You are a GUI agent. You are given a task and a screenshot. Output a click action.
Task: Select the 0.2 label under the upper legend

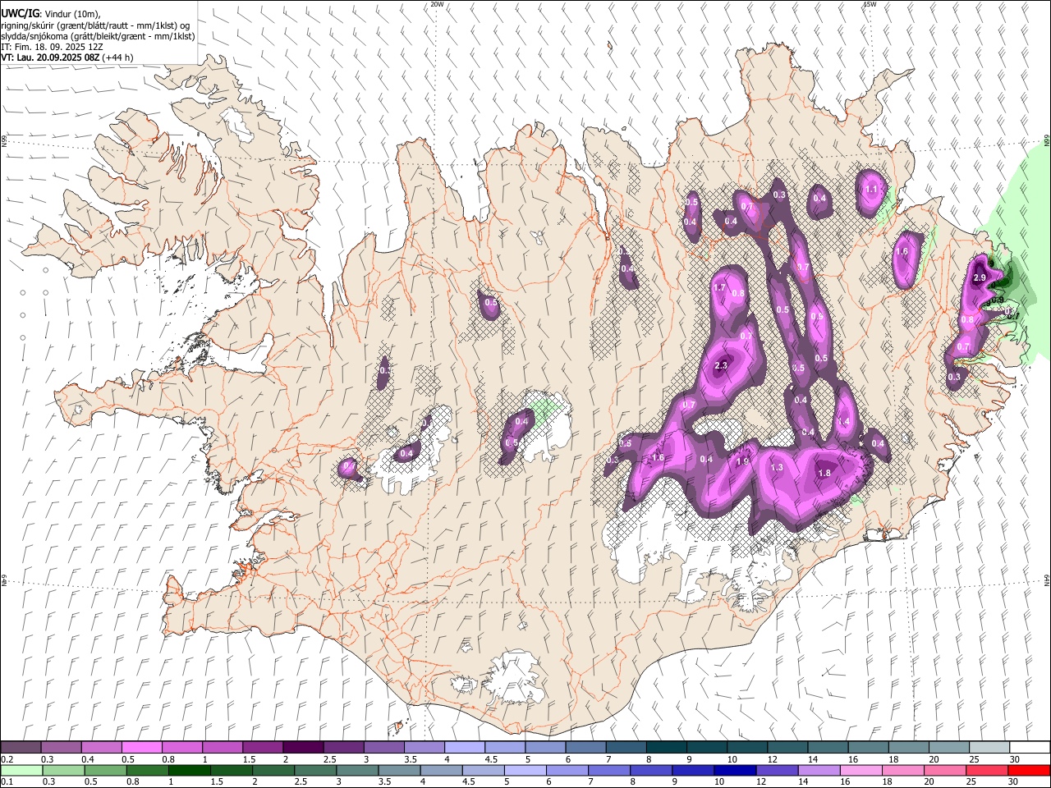[6, 758]
